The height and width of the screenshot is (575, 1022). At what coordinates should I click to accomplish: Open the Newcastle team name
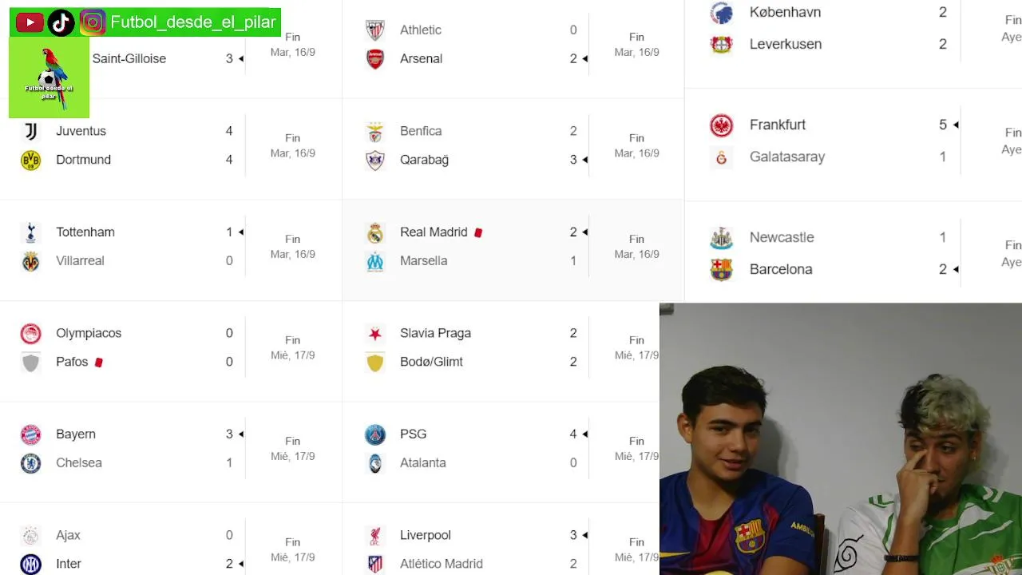click(x=782, y=237)
